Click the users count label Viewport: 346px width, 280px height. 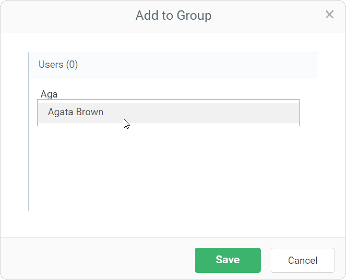(58, 64)
